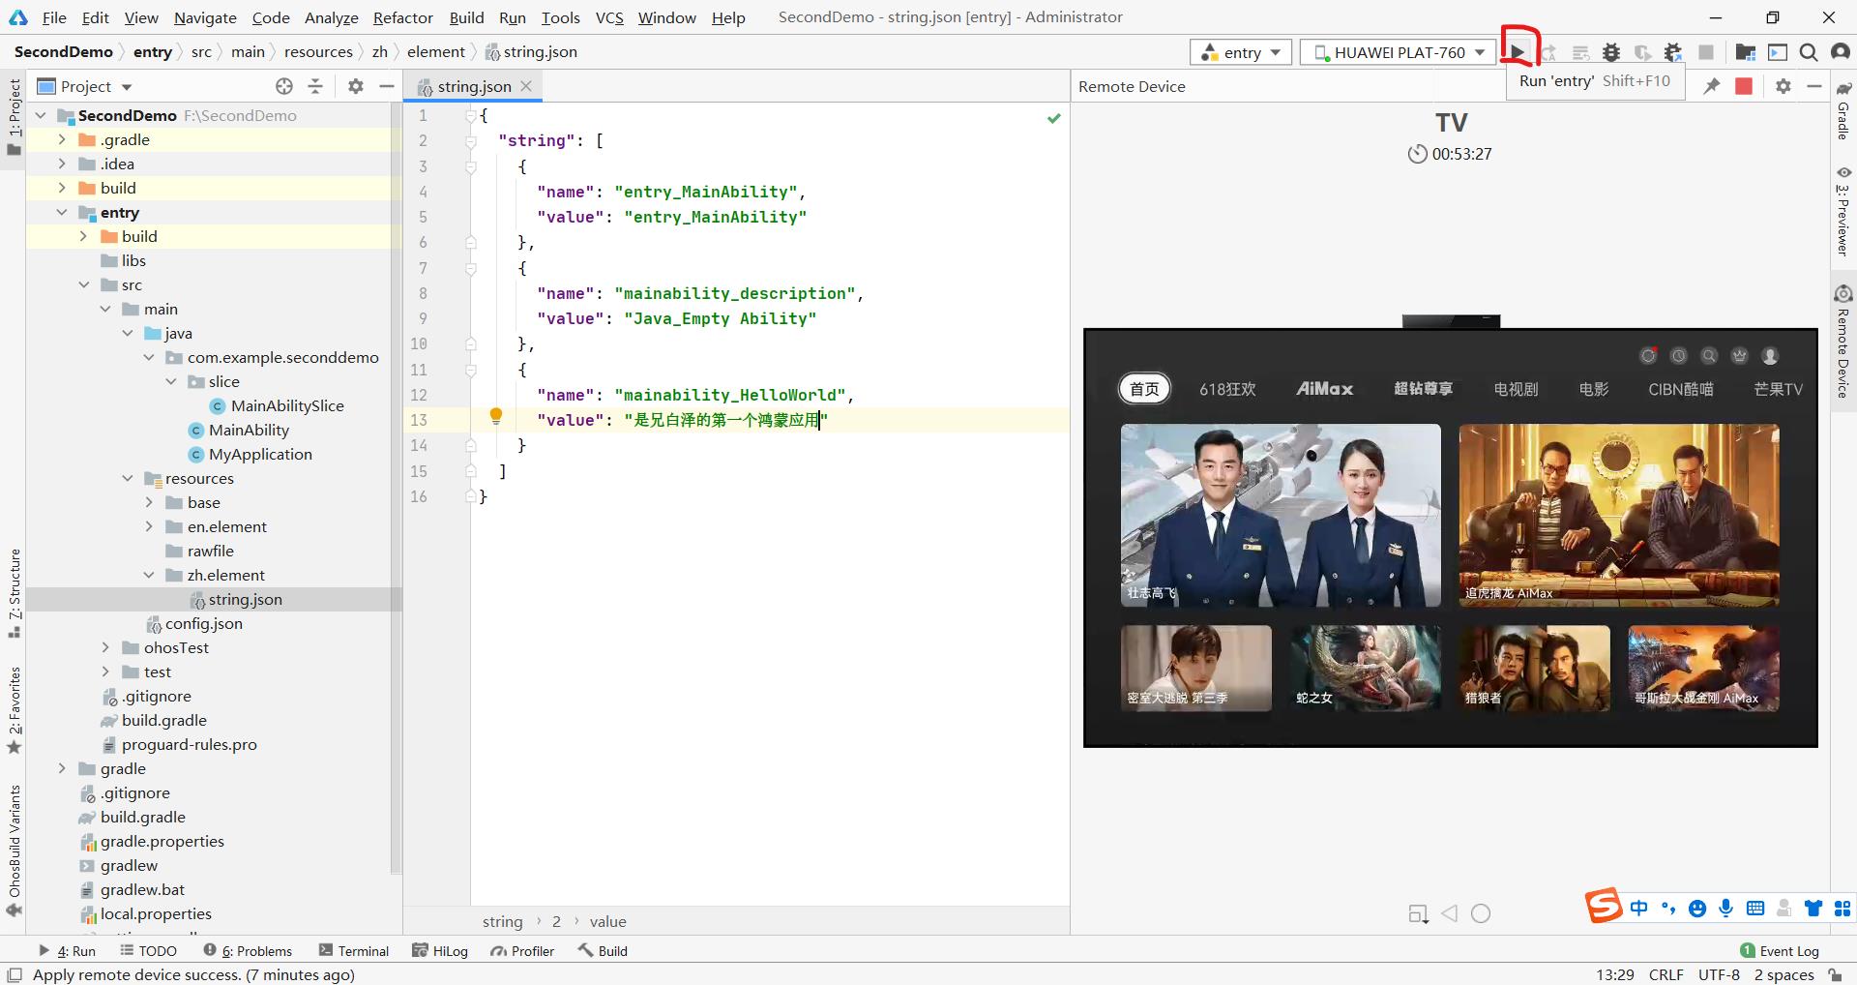Click the Search Everywhere magnifier icon
The height and width of the screenshot is (985, 1857).
pyautogui.click(x=1809, y=52)
